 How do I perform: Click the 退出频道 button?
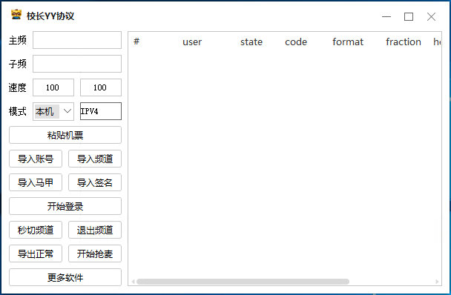(x=95, y=230)
